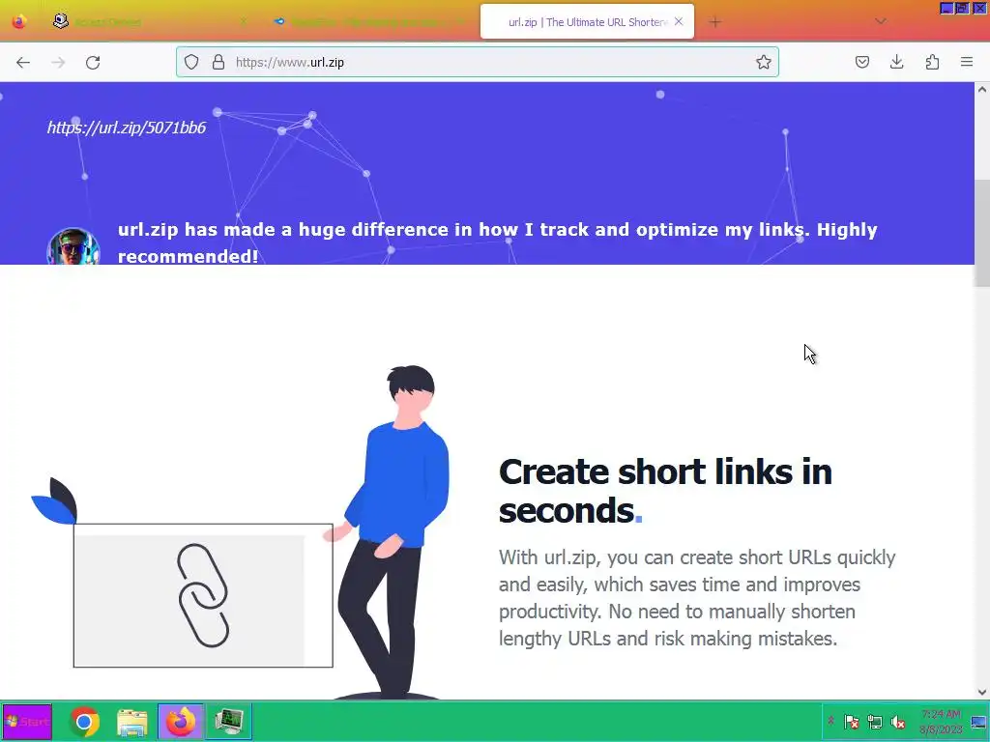Click the page scrollbar thumb
The image size is (990, 742).
tap(982, 234)
